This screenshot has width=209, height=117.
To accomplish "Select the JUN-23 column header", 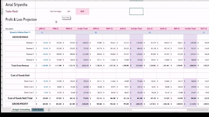I will click(x=123, y=29).
